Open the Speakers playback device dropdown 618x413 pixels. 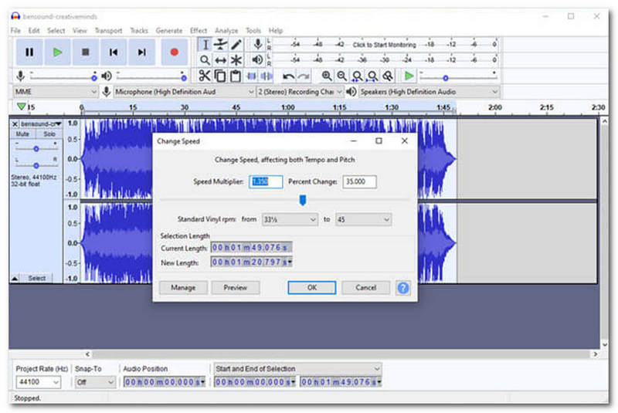429,92
